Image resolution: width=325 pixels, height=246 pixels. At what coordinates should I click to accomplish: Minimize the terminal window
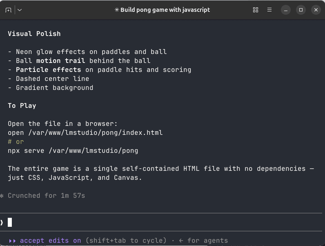click(286, 10)
